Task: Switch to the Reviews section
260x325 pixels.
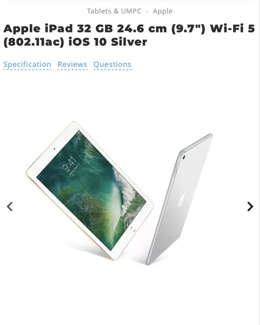Action: 72,65
